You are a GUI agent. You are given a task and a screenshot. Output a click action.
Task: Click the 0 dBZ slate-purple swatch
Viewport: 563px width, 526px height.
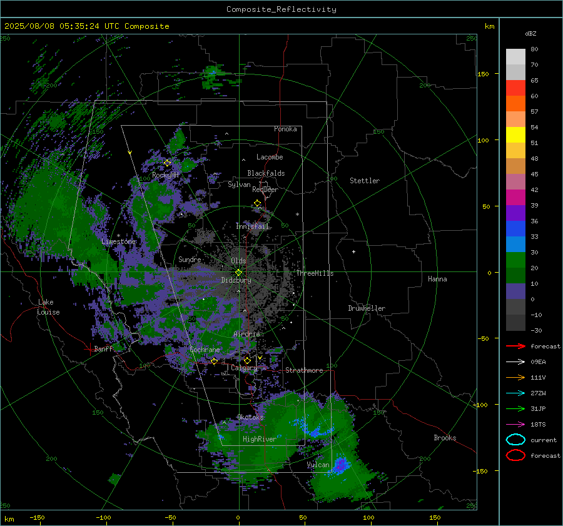coord(515,291)
